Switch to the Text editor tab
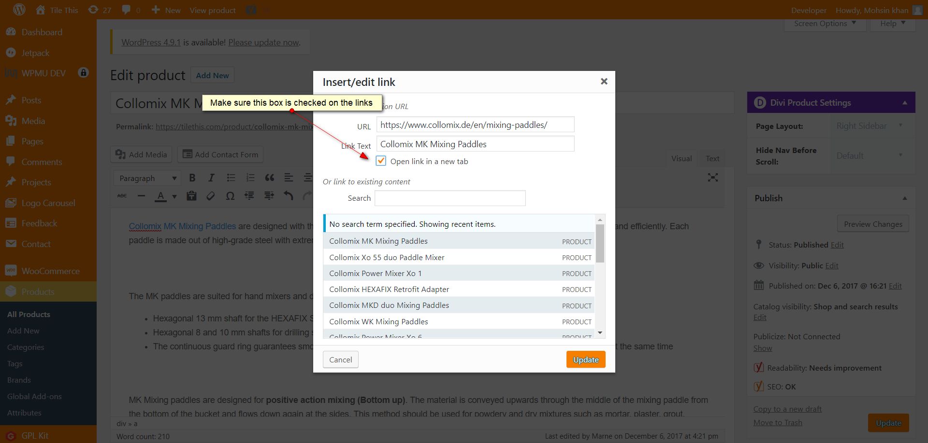The height and width of the screenshot is (443, 928). [x=712, y=158]
